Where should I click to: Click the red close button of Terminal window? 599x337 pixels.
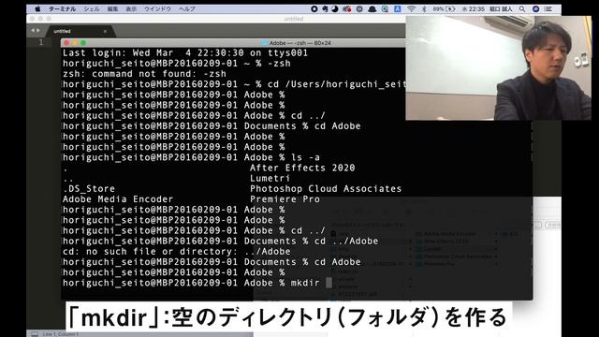pos(66,43)
